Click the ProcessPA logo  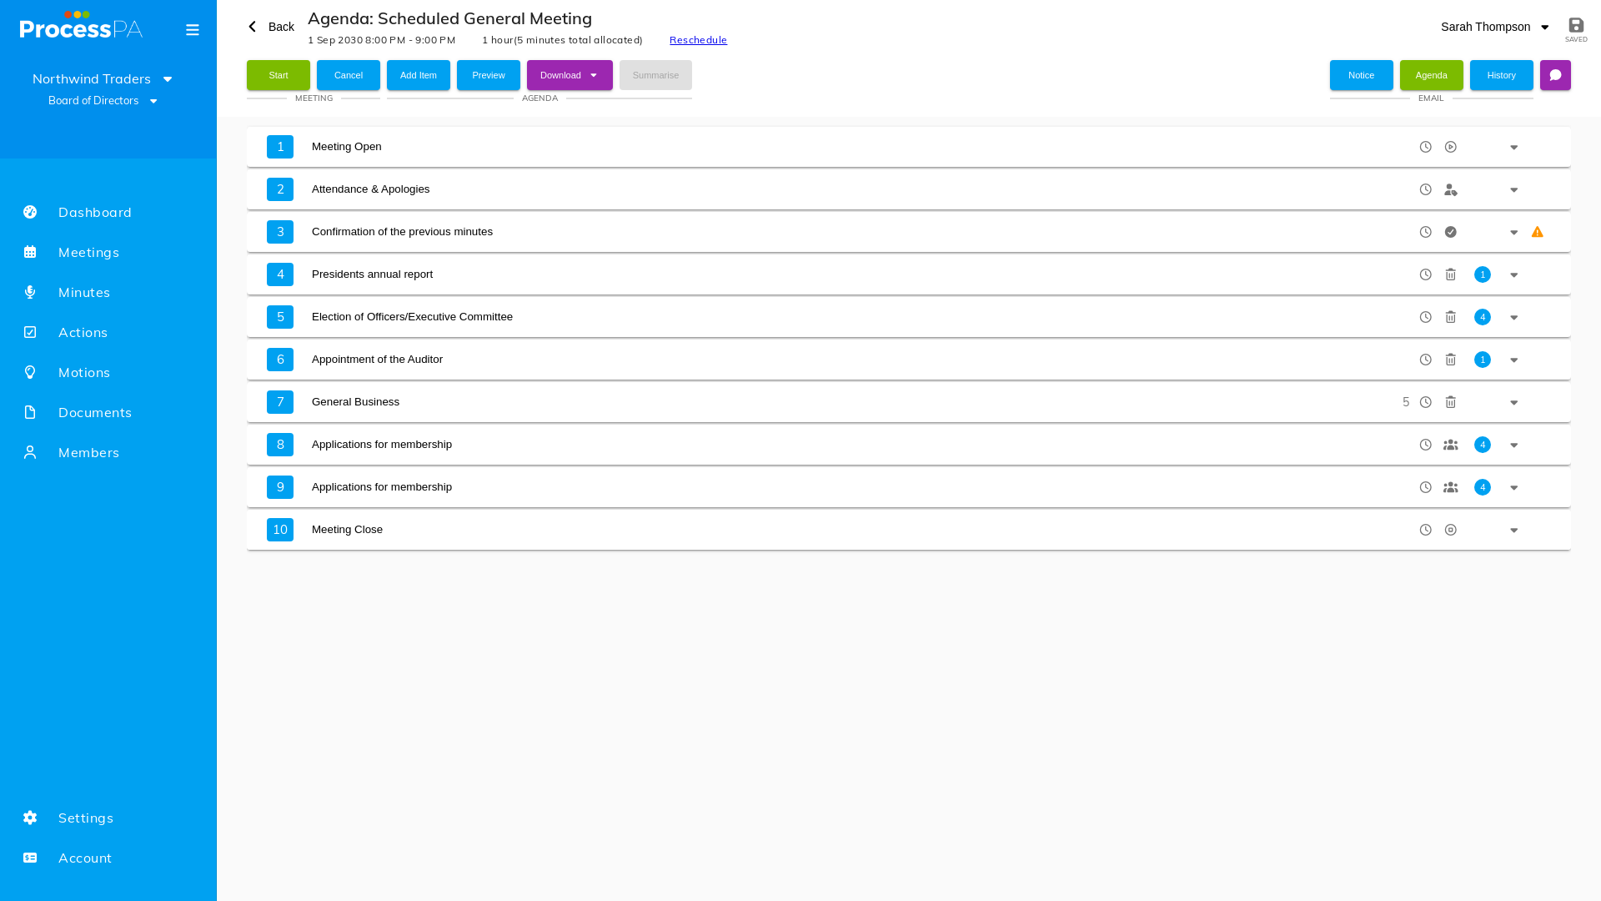(x=81, y=26)
